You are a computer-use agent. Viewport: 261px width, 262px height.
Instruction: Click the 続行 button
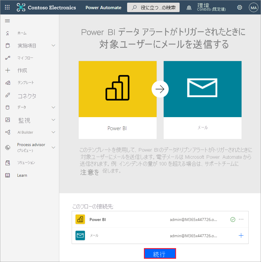coord(160,253)
